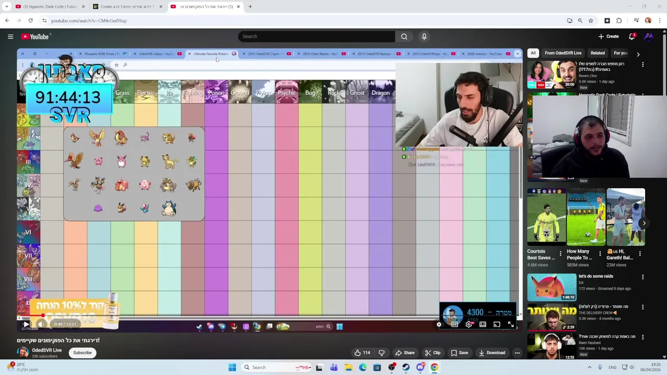Open options for THE DELIVERY CREW video
The width and height of the screenshot is (667, 375).
(643, 307)
